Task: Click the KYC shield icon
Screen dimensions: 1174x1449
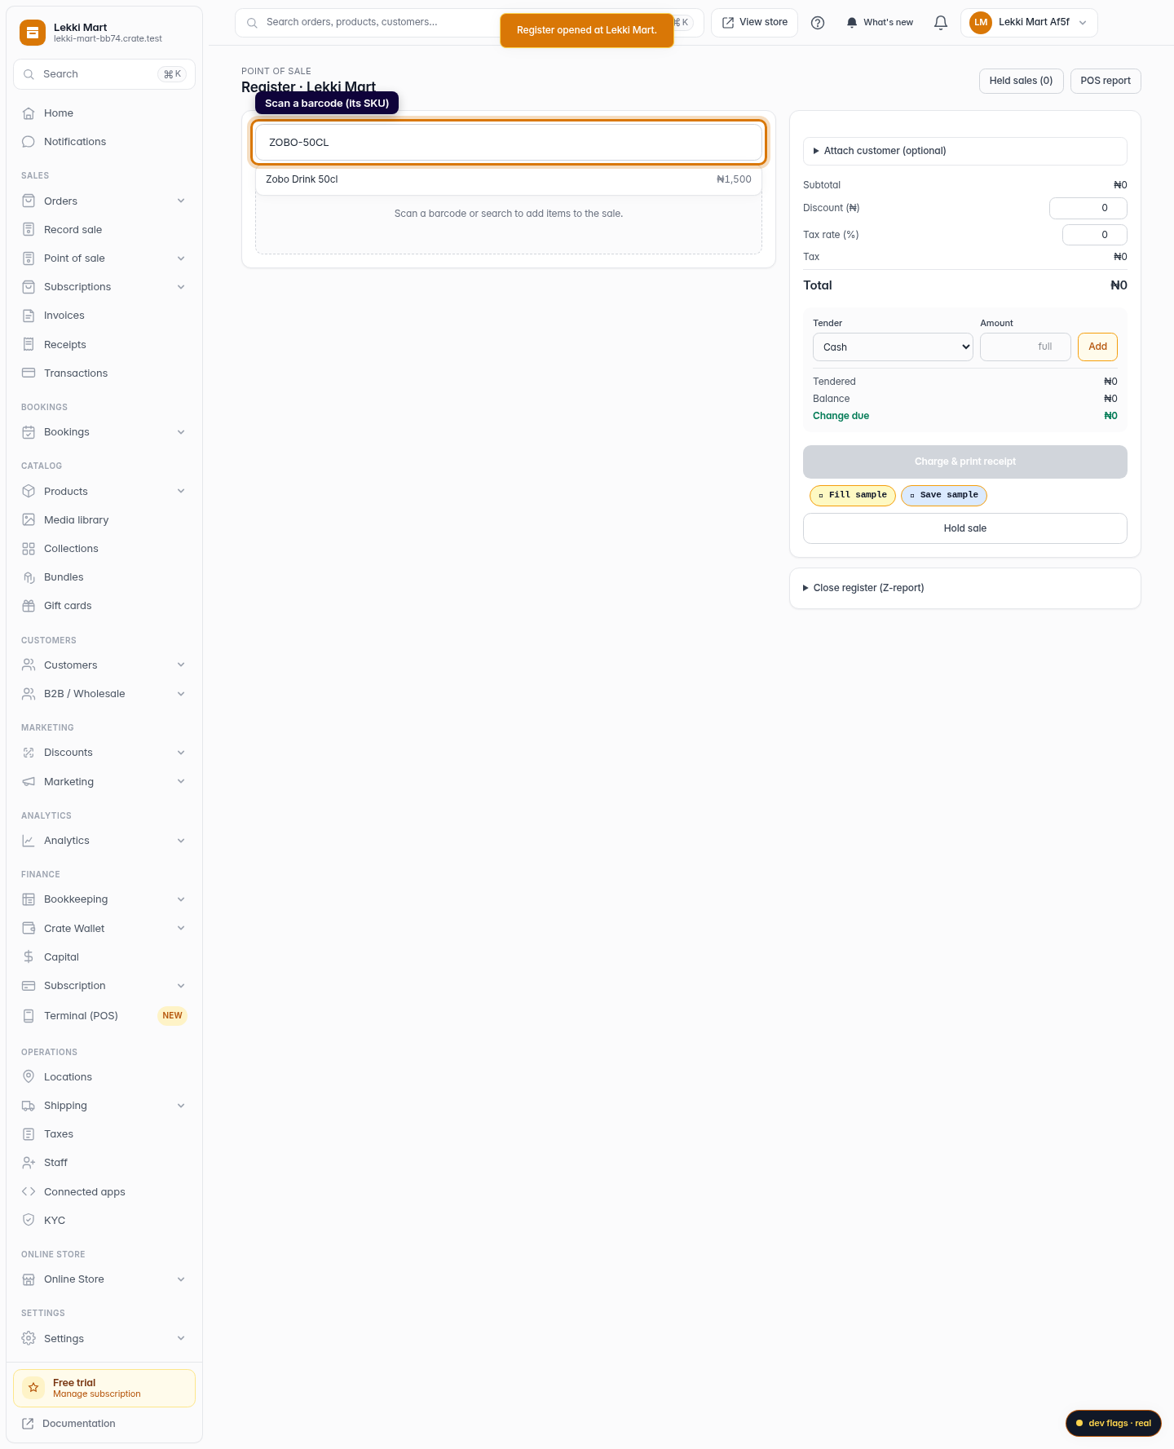Action: [x=29, y=1220]
